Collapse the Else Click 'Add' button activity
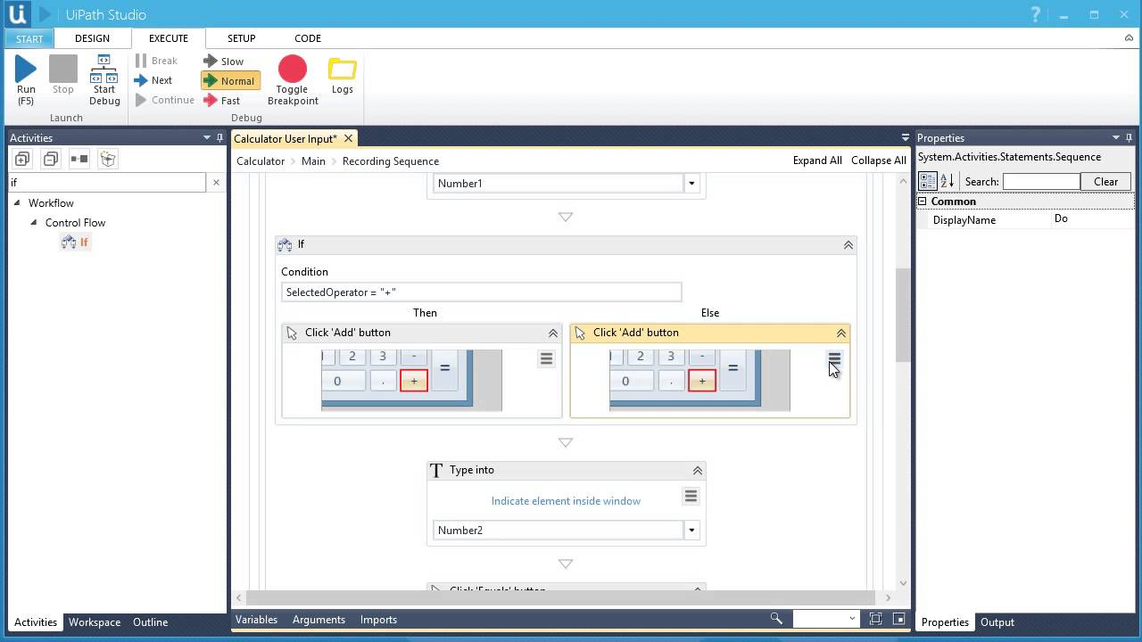The image size is (1142, 642). [x=841, y=333]
